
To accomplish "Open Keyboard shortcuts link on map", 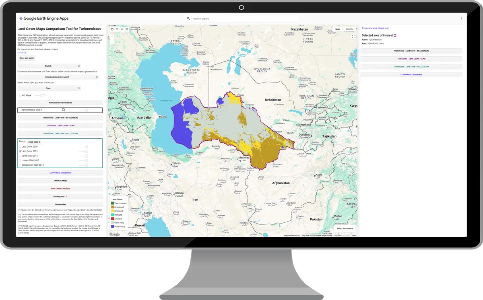I will point(292,235).
